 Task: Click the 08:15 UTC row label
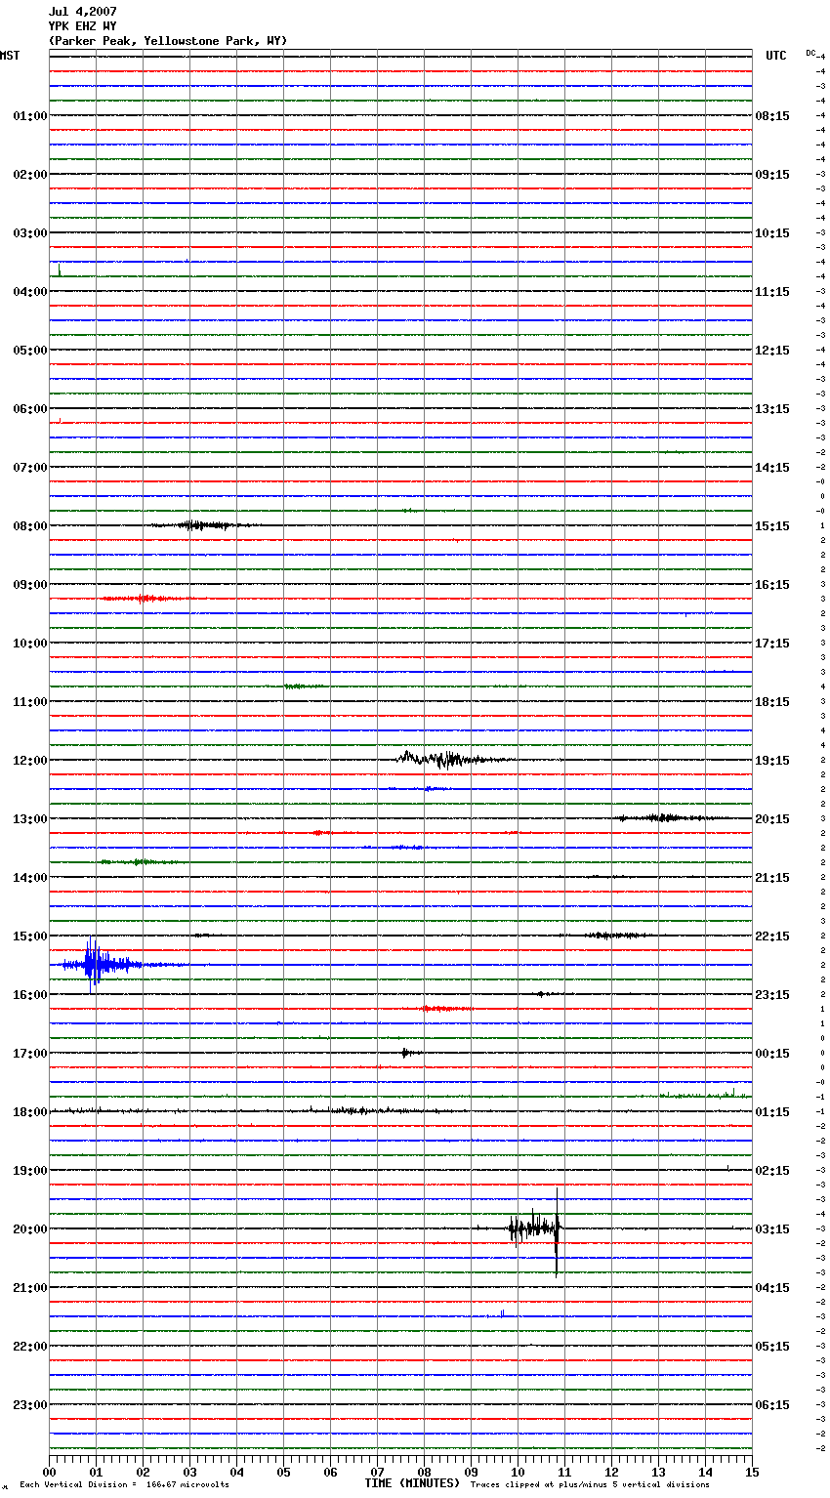(x=772, y=116)
